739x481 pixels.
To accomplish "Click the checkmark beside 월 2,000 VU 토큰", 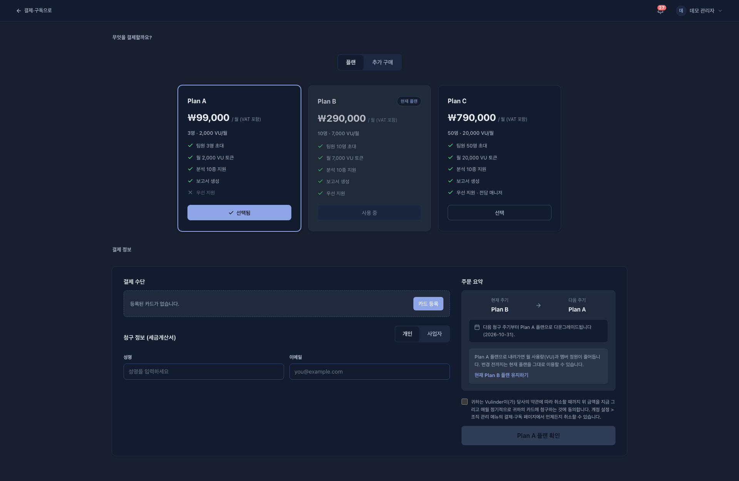I will pyautogui.click(x=190, y=158).
